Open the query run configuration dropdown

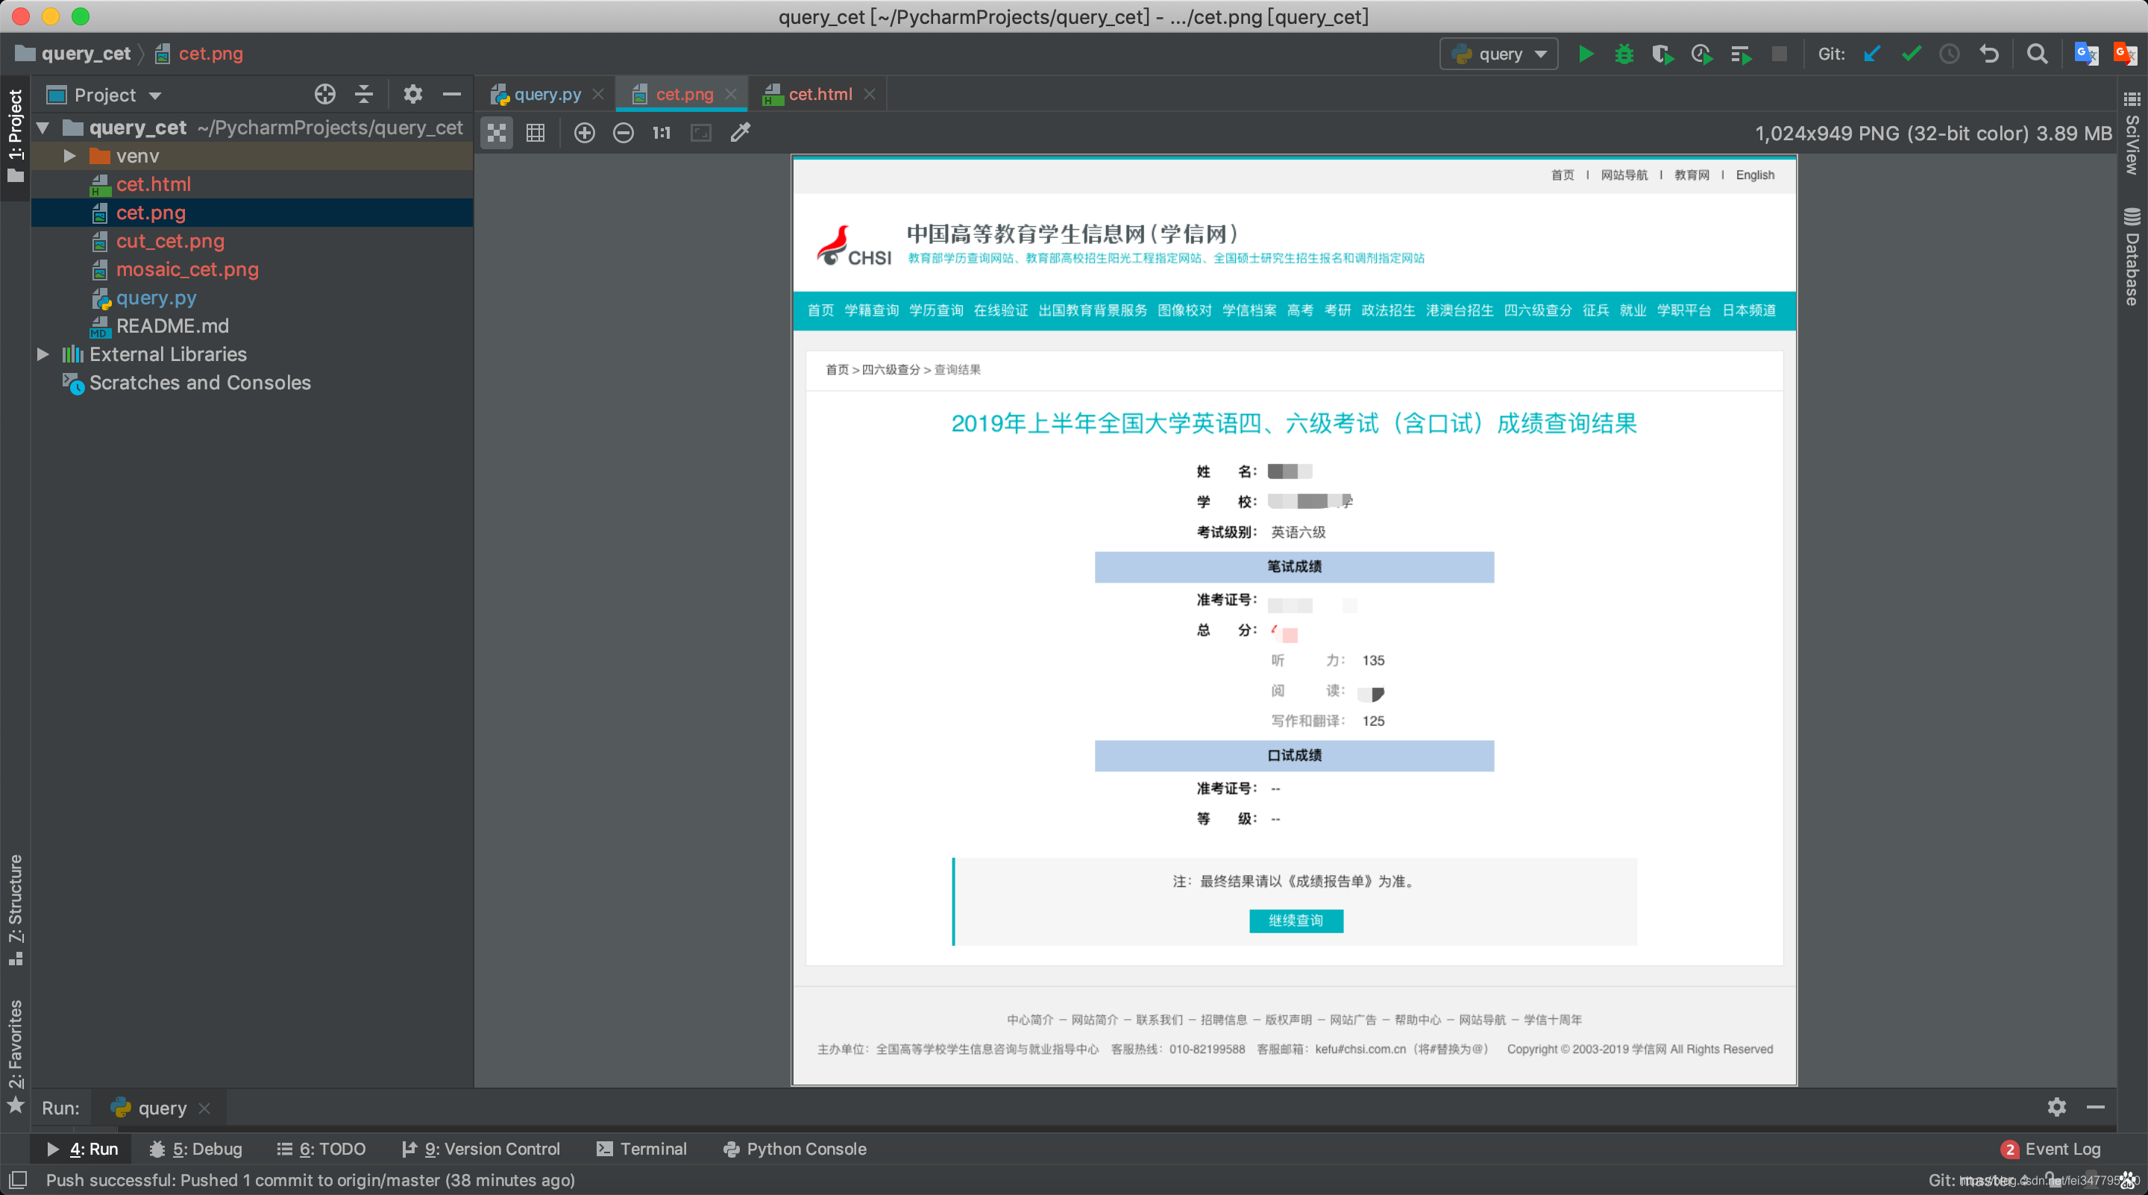click(x=1498, y=54)
